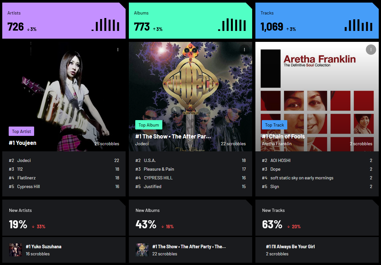Open three-dot menu on Aretha Franklin cover
381x265 pixels.
tap(371, 50)
